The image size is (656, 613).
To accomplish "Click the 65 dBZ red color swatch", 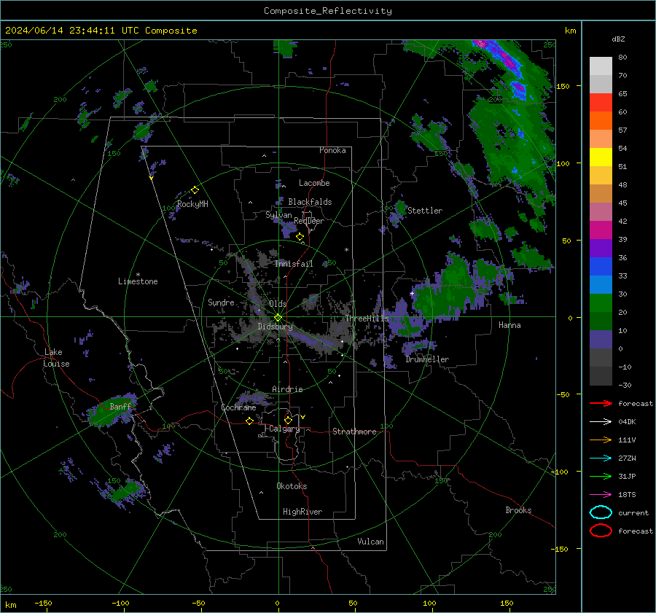I will 601,103.
